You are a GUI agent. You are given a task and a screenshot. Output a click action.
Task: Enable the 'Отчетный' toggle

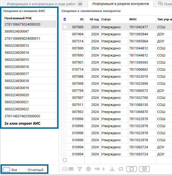pyautogui.click(x=22, y=170)
